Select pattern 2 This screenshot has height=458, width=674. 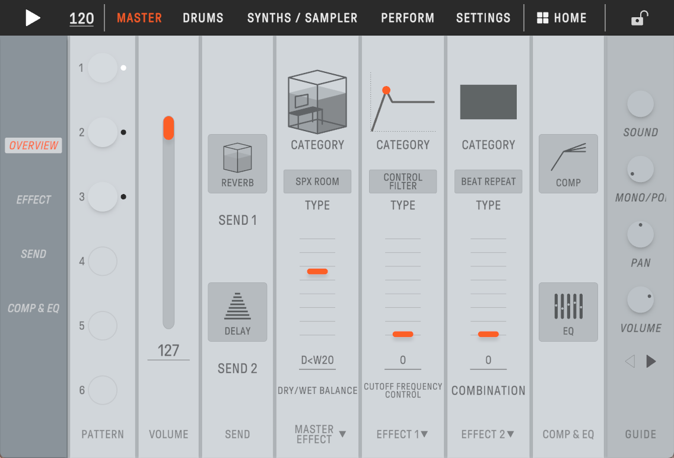pos(103,132)
